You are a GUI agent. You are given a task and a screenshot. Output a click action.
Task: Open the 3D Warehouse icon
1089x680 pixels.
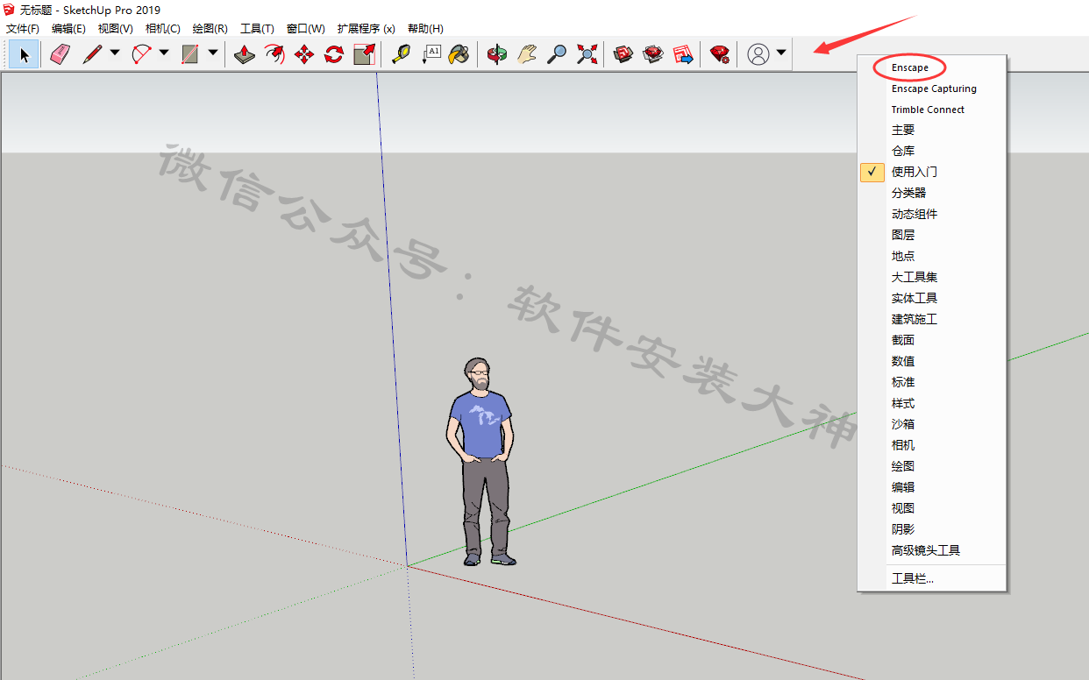(623, 54)
